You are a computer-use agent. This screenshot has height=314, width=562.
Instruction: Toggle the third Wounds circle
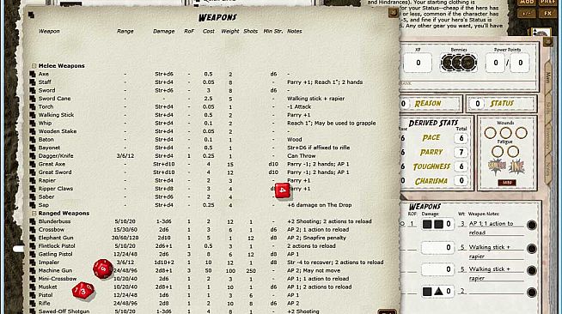coord(521,133)
